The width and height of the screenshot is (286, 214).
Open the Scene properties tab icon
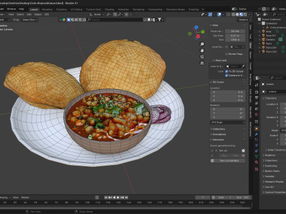[x=257, y=109]
